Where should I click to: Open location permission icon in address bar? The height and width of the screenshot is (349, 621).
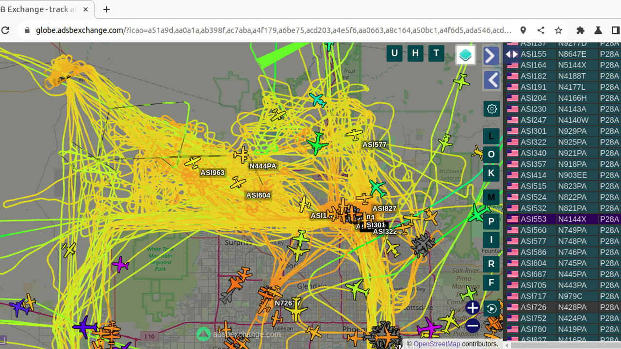(523, 30)
